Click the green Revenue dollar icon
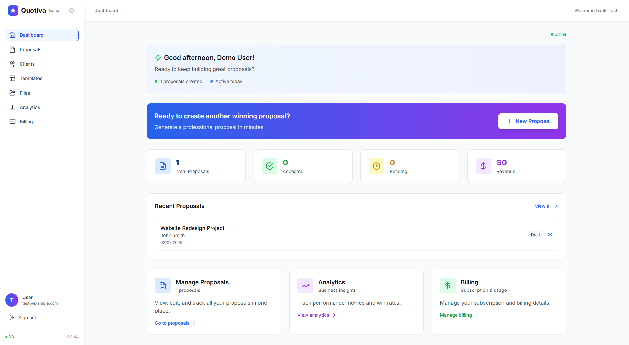The width and height of the screenshot is (629, 345). click(x=483, y=166)
